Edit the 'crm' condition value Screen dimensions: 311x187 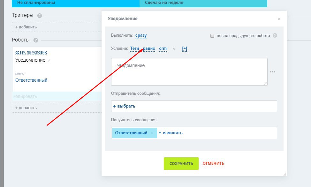pyautogui.click(x=163, y=49)
